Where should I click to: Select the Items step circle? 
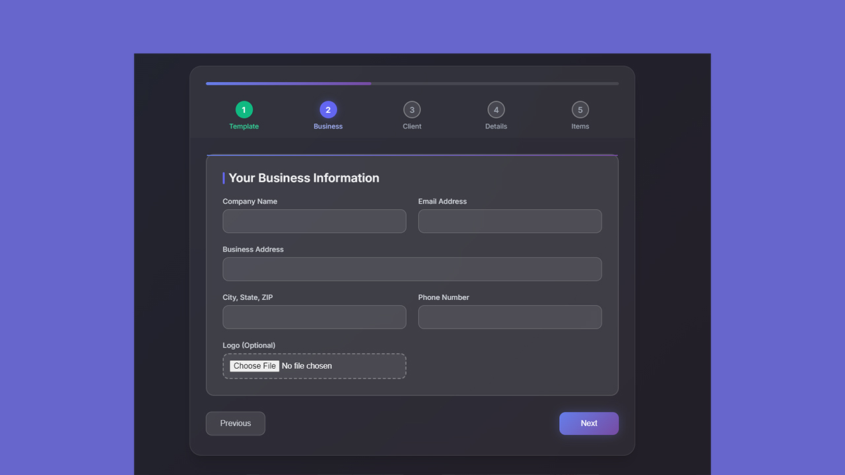pyautogui.click(x=580, y=110)
